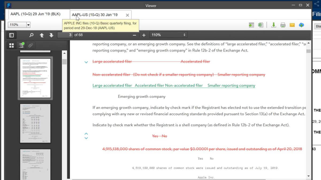Download the document with green arrow
The image size is (321, 180).
274,25
